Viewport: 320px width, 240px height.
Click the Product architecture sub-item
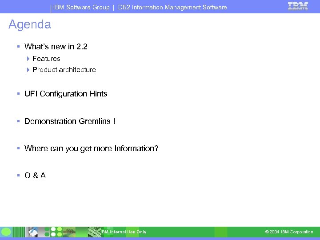point(64,70)
